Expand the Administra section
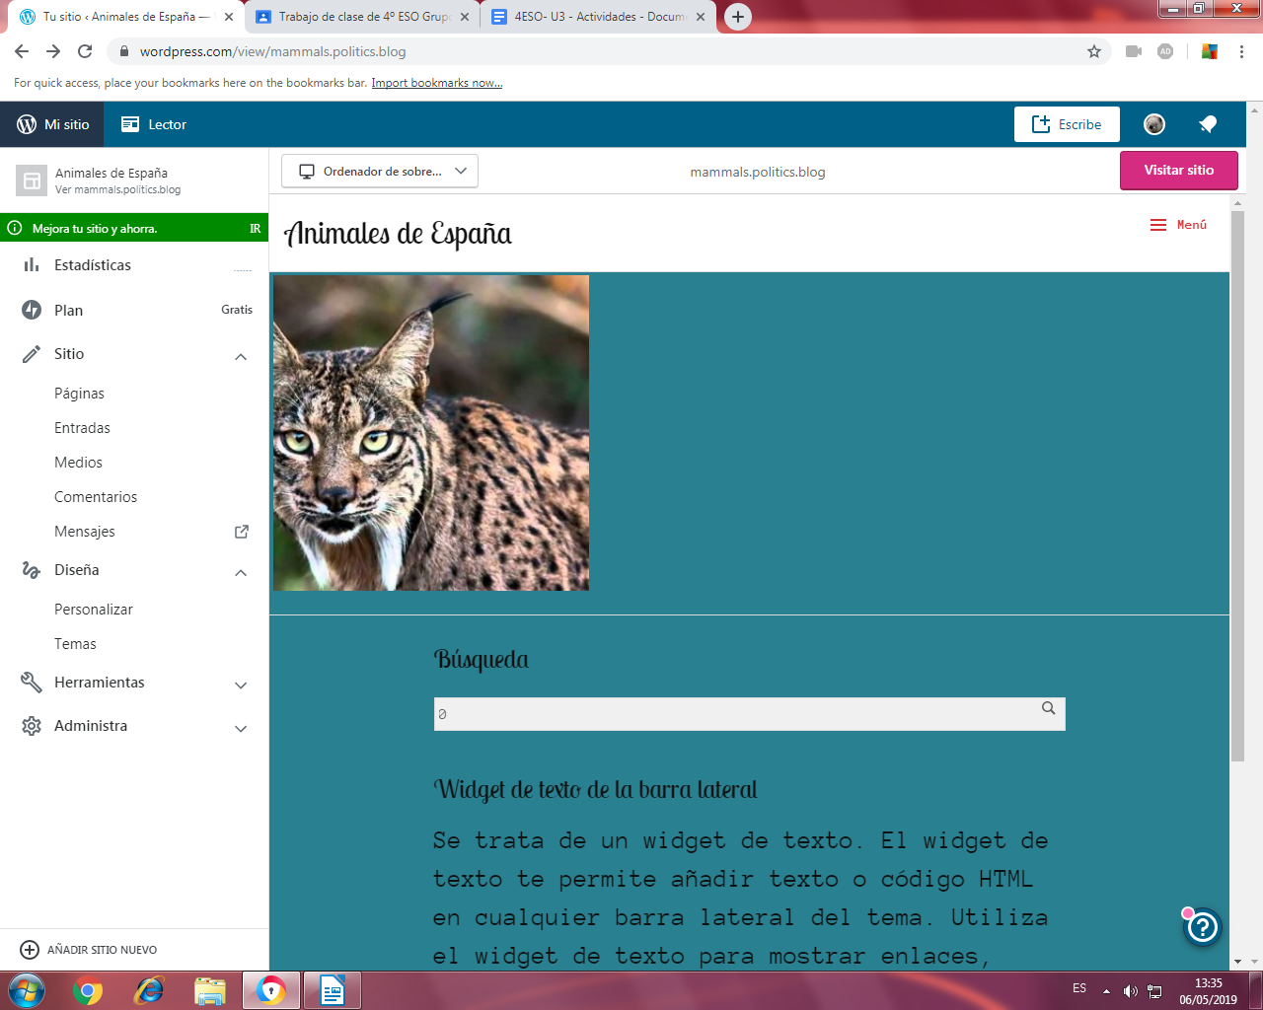The width and height of the screenshot is (1263, 1010). coord(241,728)
